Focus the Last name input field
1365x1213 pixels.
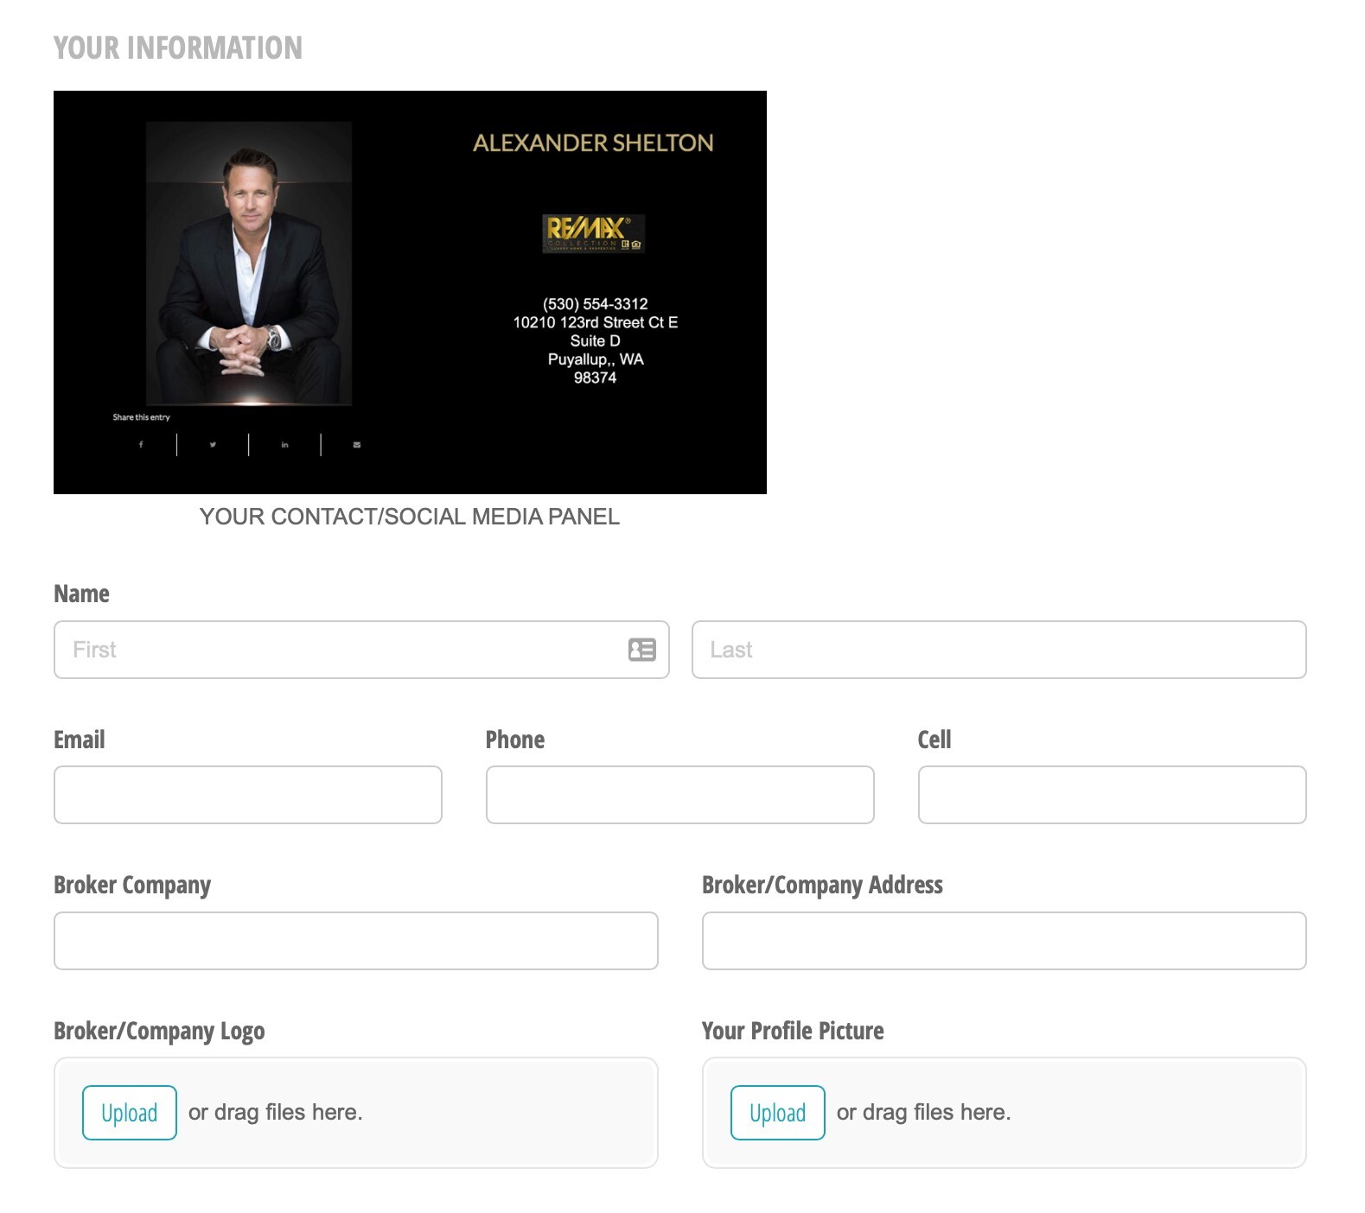[998, 650]
